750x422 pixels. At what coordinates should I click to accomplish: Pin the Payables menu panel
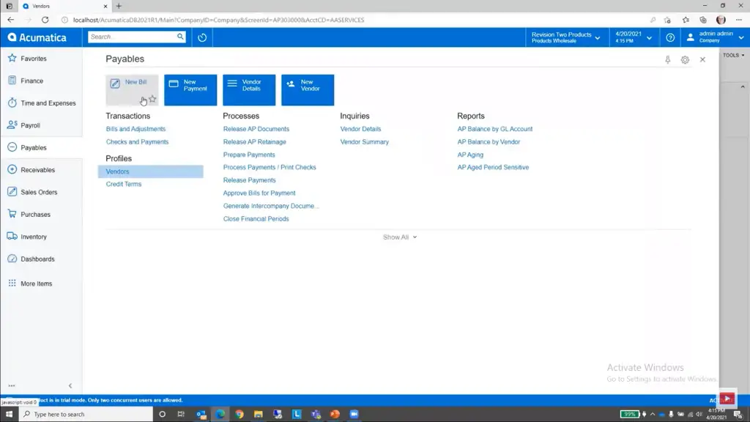coord(668,60)
